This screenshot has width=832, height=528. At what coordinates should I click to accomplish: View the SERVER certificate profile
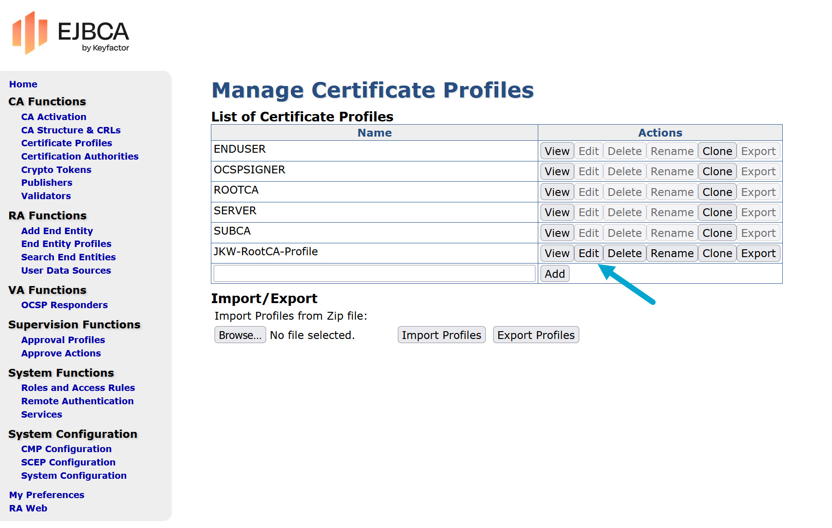tap(557, 212)
